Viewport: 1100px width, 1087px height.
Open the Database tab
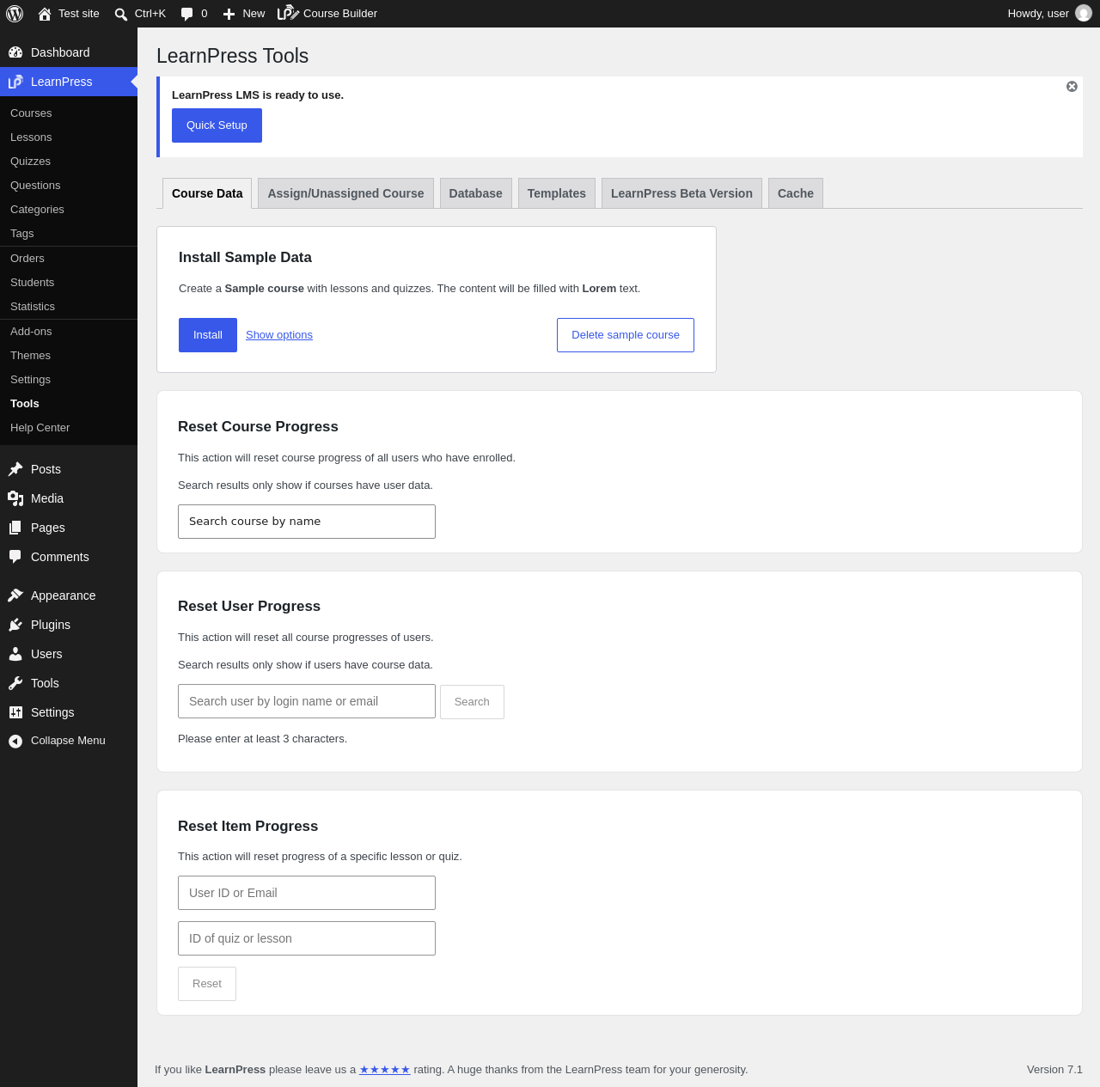tap(476, 193)
